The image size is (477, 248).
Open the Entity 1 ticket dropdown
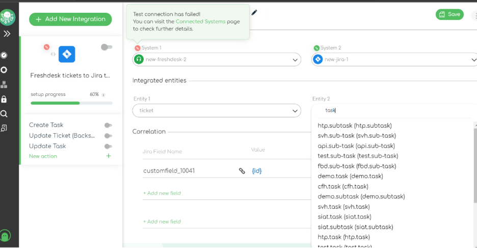217,111
